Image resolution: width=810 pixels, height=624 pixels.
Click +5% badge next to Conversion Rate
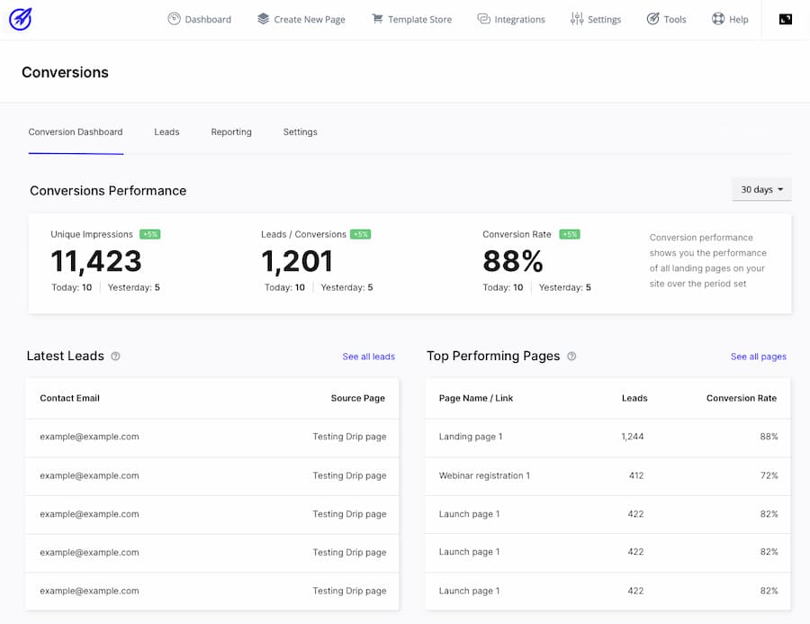click(570, 234)
